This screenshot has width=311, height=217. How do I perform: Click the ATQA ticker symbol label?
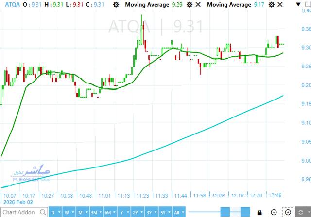[9, 5]
